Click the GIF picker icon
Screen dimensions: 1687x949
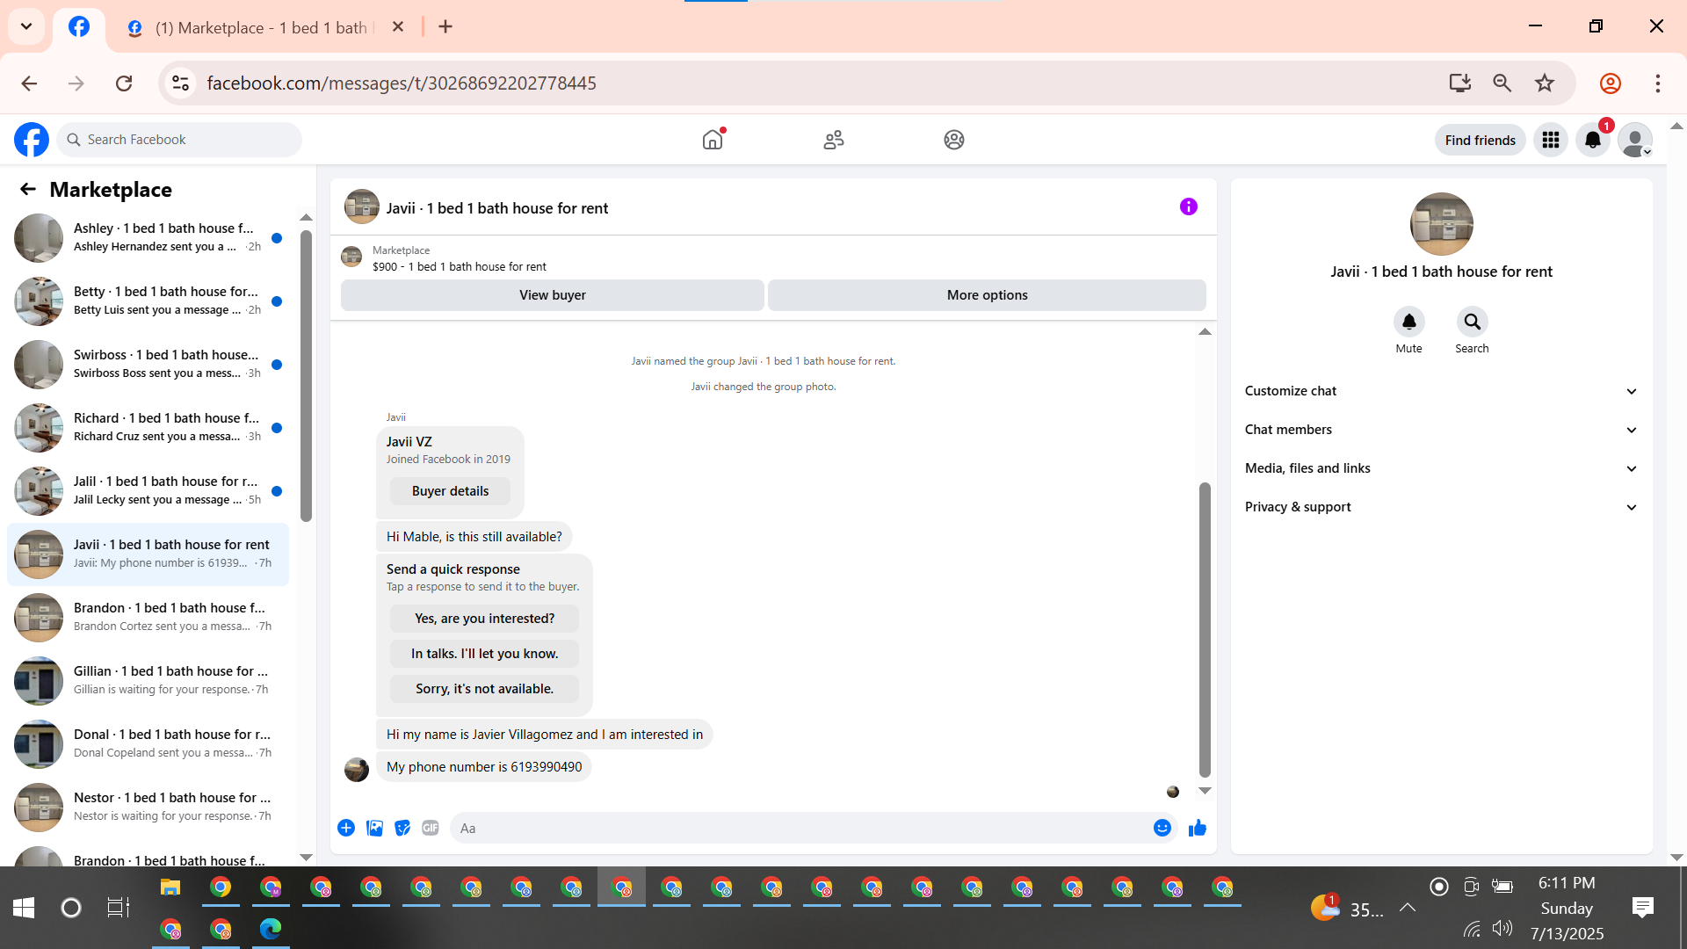pos(430,828)
